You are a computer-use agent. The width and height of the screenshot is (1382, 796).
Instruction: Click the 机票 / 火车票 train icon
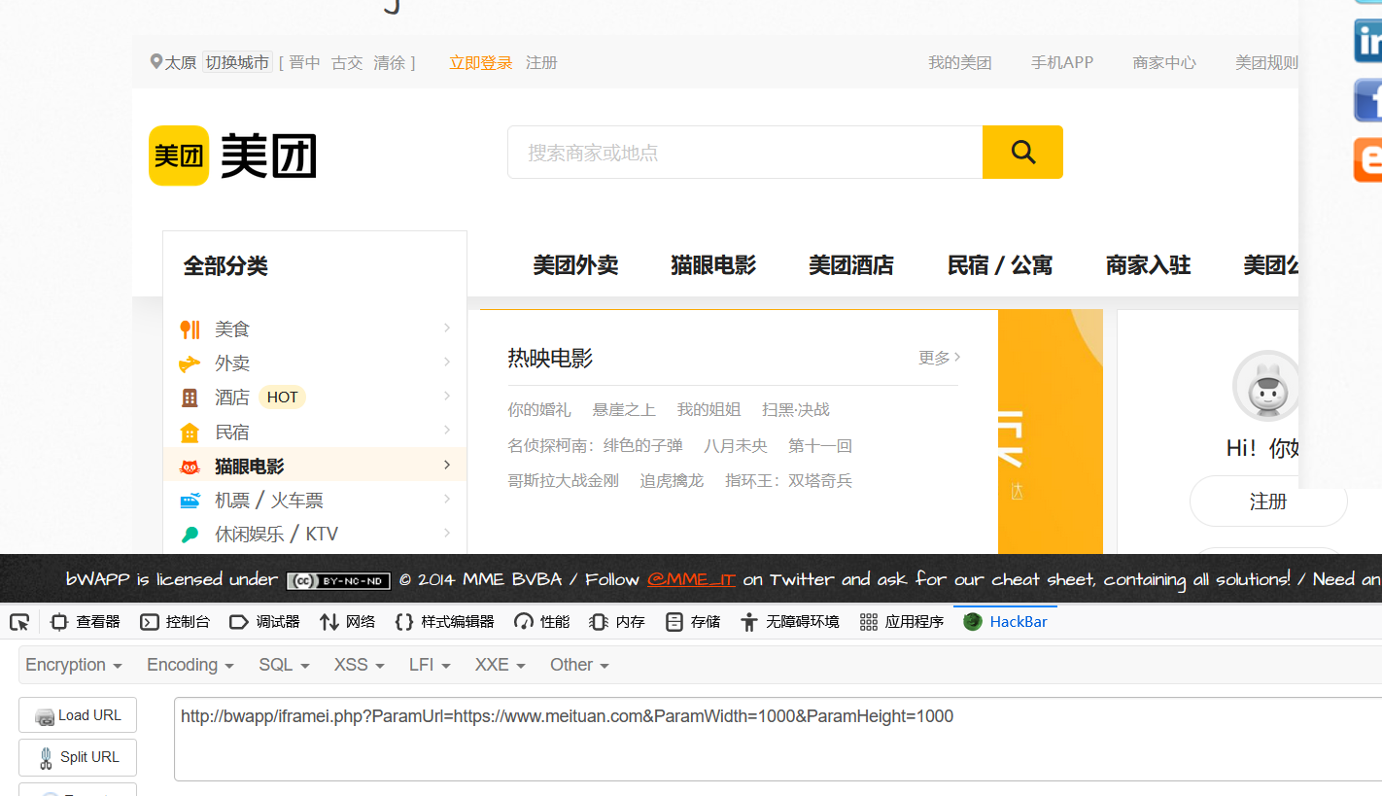click(x=190, y=501)
